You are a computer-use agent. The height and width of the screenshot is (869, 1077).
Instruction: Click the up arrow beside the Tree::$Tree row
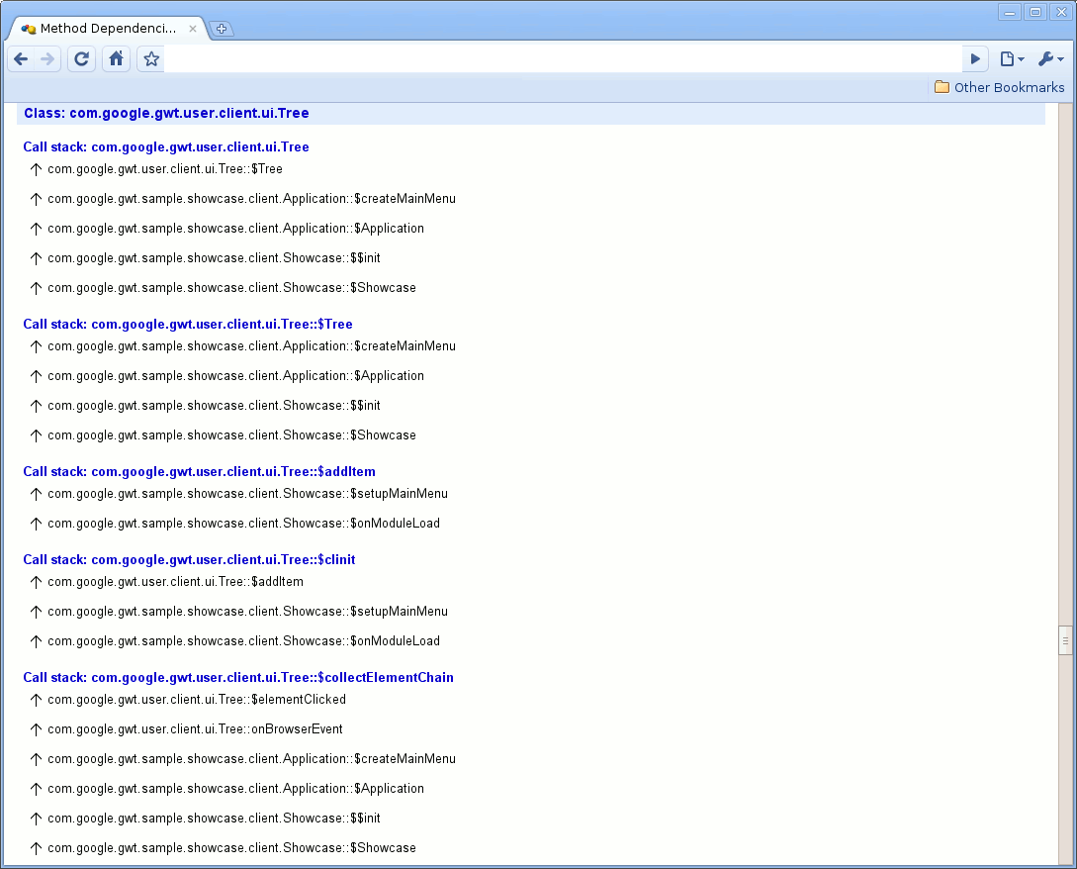point(36,170)
